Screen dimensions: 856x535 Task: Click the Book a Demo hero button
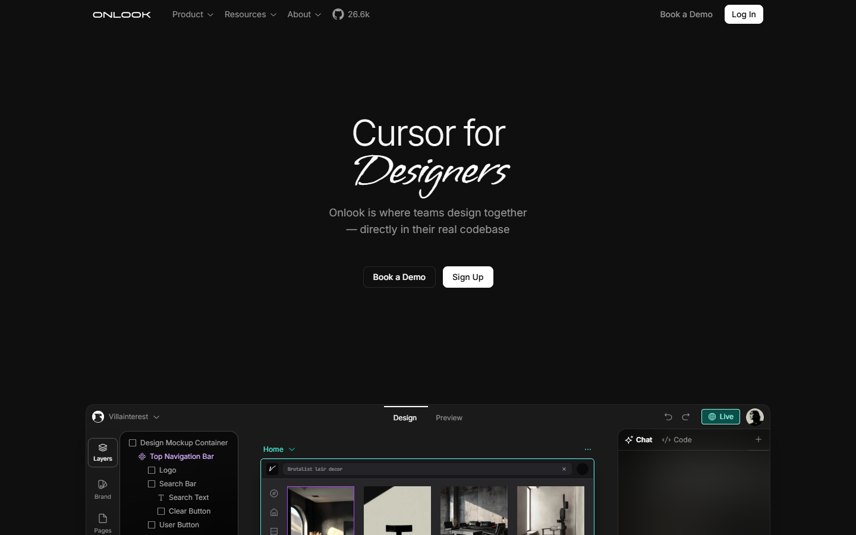point(399,277)
